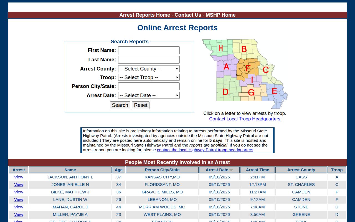Click the ST. CHARLES county cell
Screen dimensions: 355x222
[301, 185]
